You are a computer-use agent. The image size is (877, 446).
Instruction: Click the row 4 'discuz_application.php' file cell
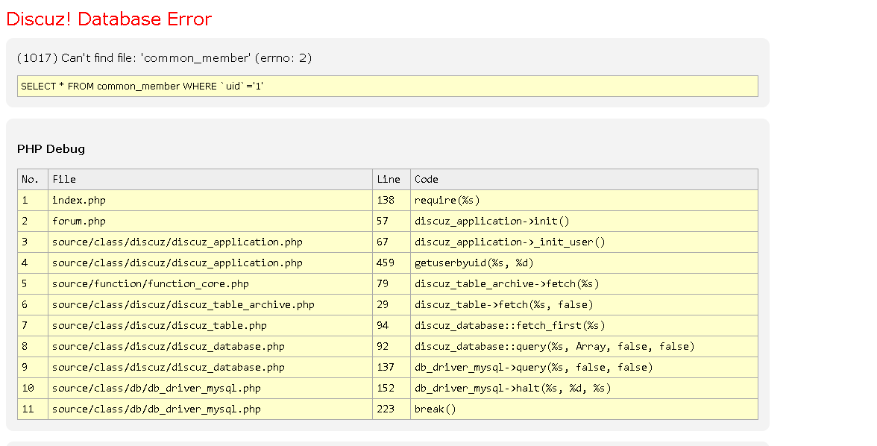210,263
